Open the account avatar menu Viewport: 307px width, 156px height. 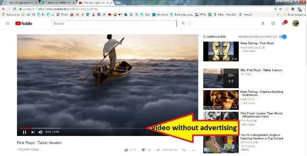point(295,23)
